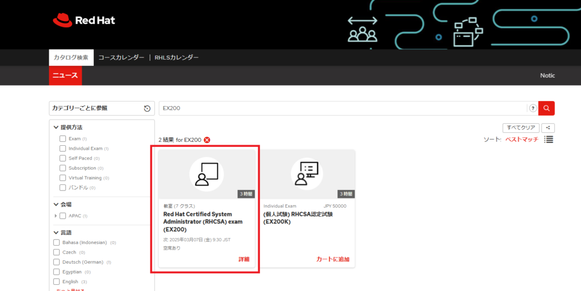
Task: Open the コースカレンダー tab
Action: point(121,57)
